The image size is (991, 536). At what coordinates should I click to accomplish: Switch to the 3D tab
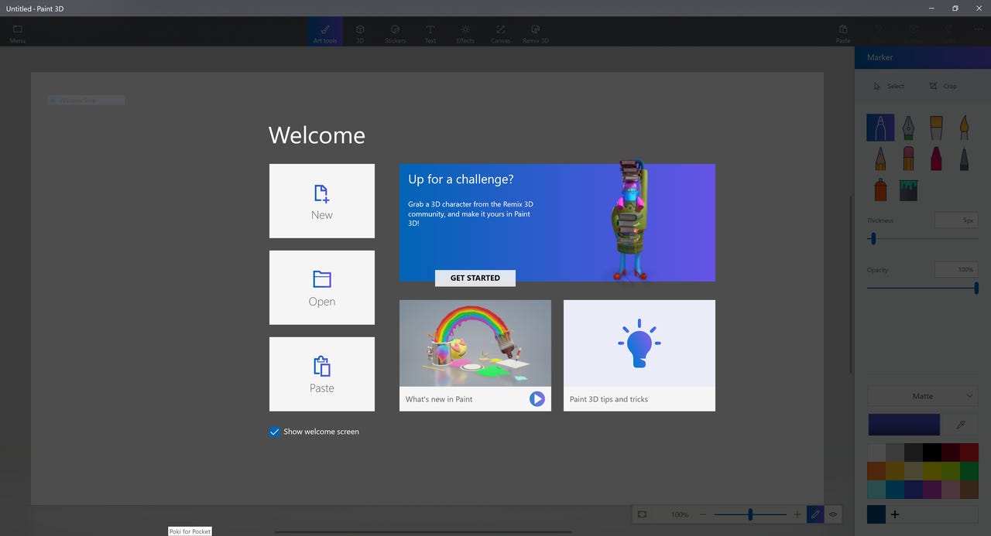pos(360,32)
